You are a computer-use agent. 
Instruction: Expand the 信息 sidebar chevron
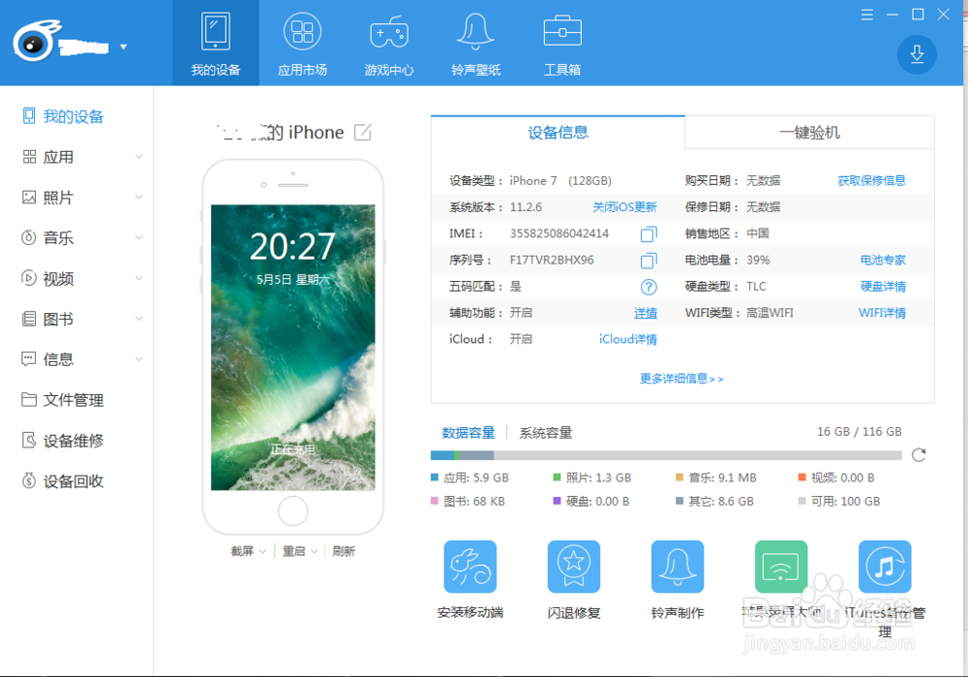coord(138,359)
